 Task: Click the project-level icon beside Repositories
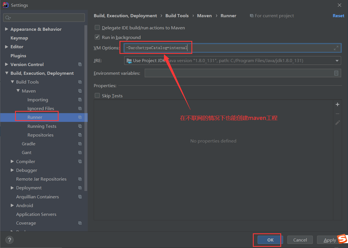(80, 135)
